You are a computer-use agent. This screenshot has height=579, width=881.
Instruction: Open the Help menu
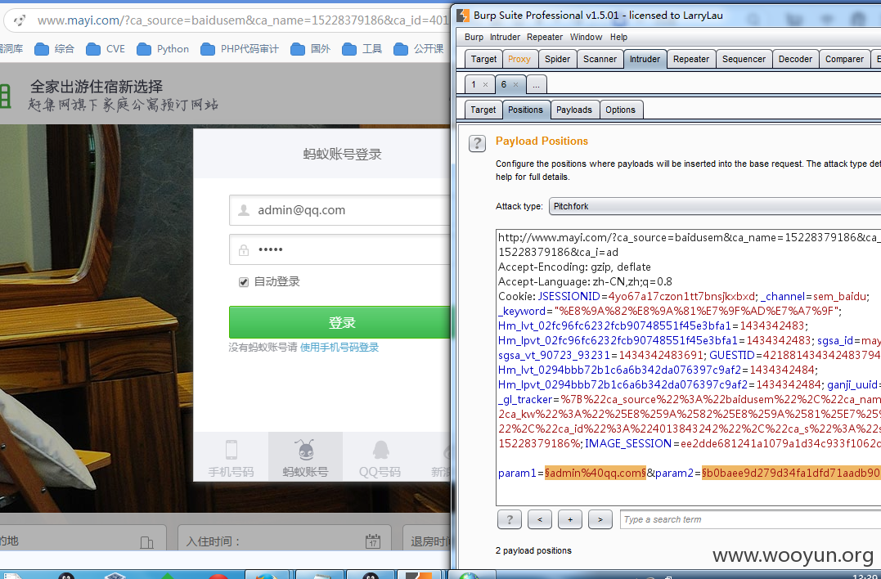(x=618, y=37)
